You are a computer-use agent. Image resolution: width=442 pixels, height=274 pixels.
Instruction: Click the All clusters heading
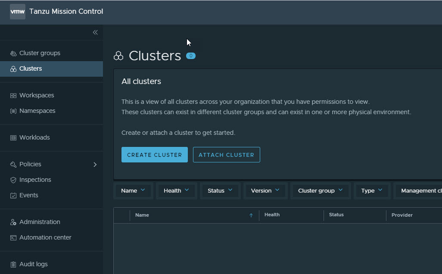point(141,81)
